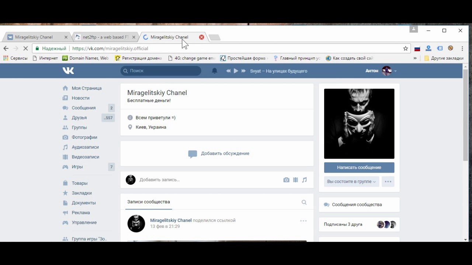Open Реклама section
The height and width of the screenshot is (265, 472).
81,213
